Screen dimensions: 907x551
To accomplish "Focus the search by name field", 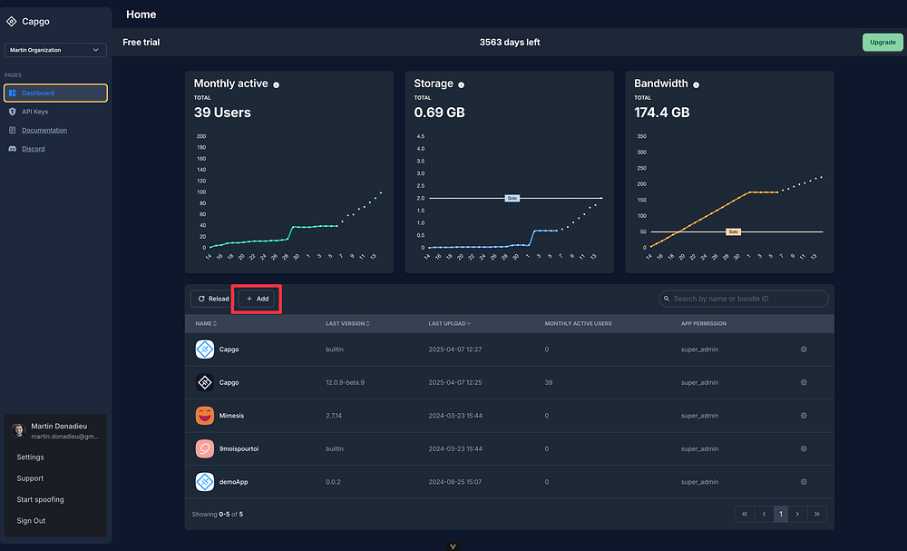I will point(744,299).
